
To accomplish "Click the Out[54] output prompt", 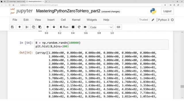I will point(26,53).
